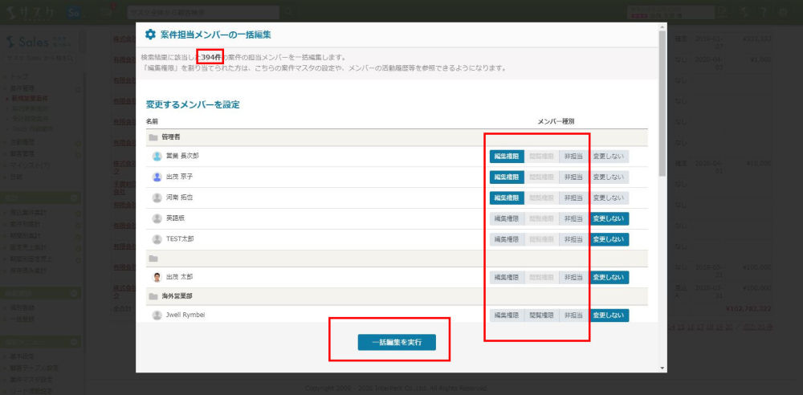Select 変更しない for 出茂 京子
This screenshot has height=395, width=803.
tap(609, 177)
